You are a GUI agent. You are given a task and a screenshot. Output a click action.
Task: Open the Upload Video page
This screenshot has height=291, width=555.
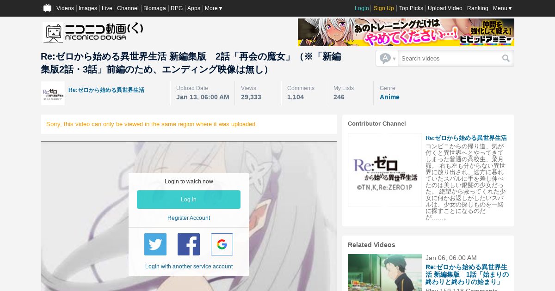445,8
